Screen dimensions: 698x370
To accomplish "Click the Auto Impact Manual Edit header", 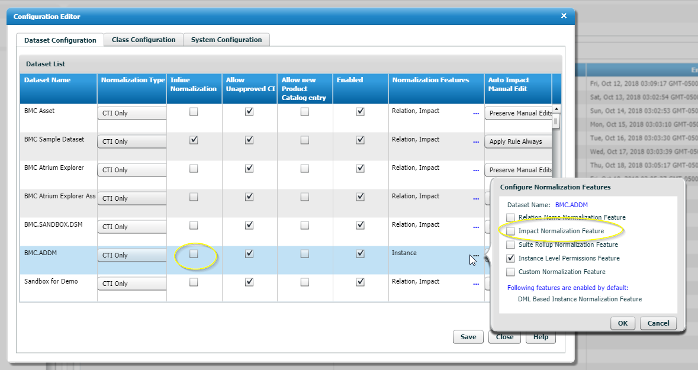I will (x=518, y=89).
